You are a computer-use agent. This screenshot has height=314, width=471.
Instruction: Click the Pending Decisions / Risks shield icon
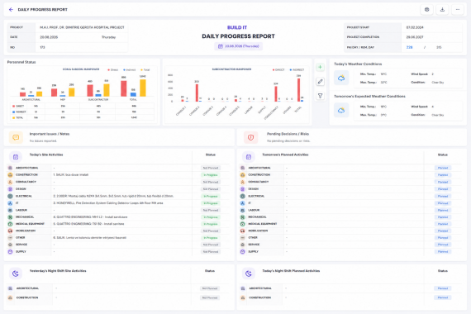(251, 137)
